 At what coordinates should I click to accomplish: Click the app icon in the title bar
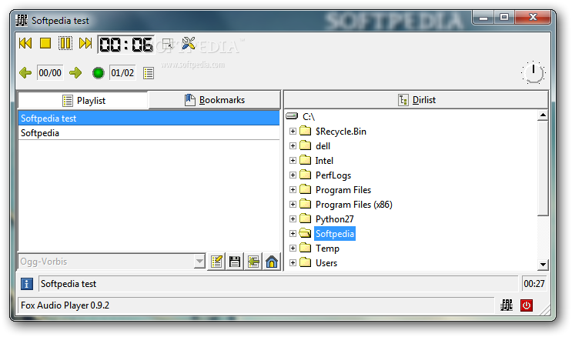(x=22, y=21)
